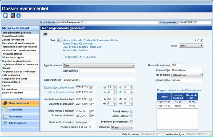
Task: Toggle the Actif checkbox
Action: point(202,40)
